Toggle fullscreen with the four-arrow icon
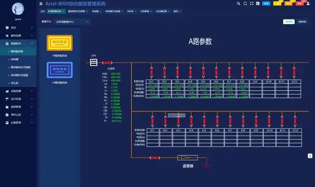315x187 pixels. pos(252,3)
